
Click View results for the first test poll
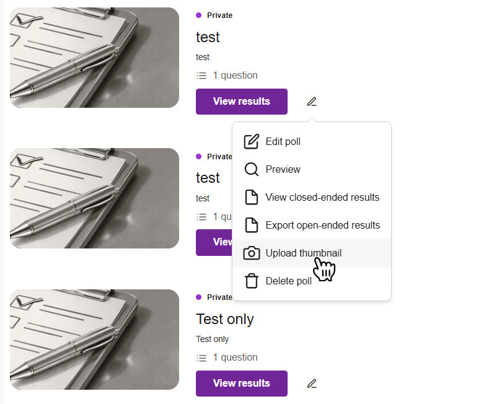[x=241, y=102]
